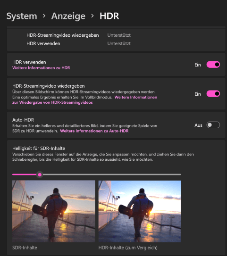This screenshot has width=227, height=256.
Task: Enable the Auto-HDR switch
Action: pyautogui.click(x=213, y=125)
